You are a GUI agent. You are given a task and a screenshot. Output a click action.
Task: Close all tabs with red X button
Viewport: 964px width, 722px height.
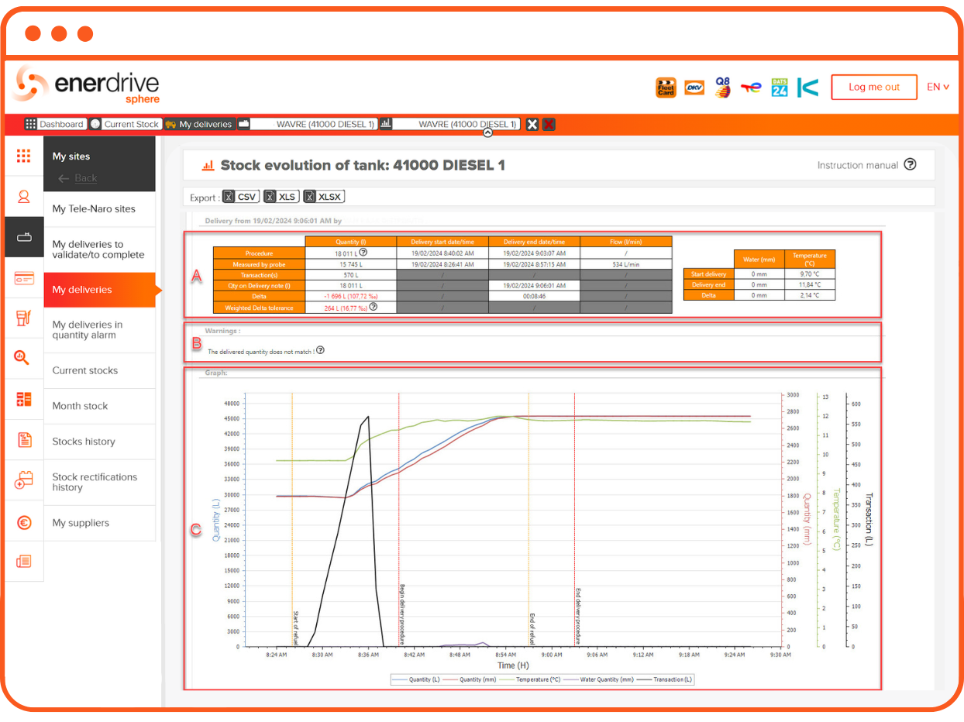coord(549,124)
